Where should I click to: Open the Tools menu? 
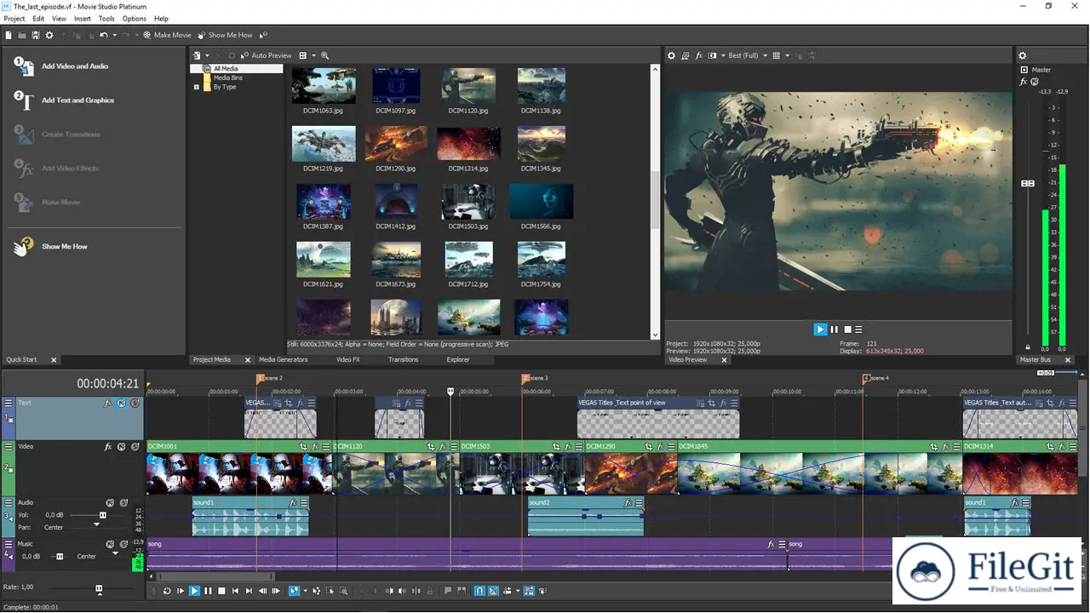pyautogui.click(x=106, y=18)
